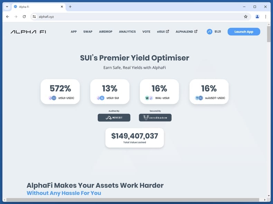The image size is (273, 204).
Task: Click the horizontal scrollbar right arrow
Action: click(265, 200)
